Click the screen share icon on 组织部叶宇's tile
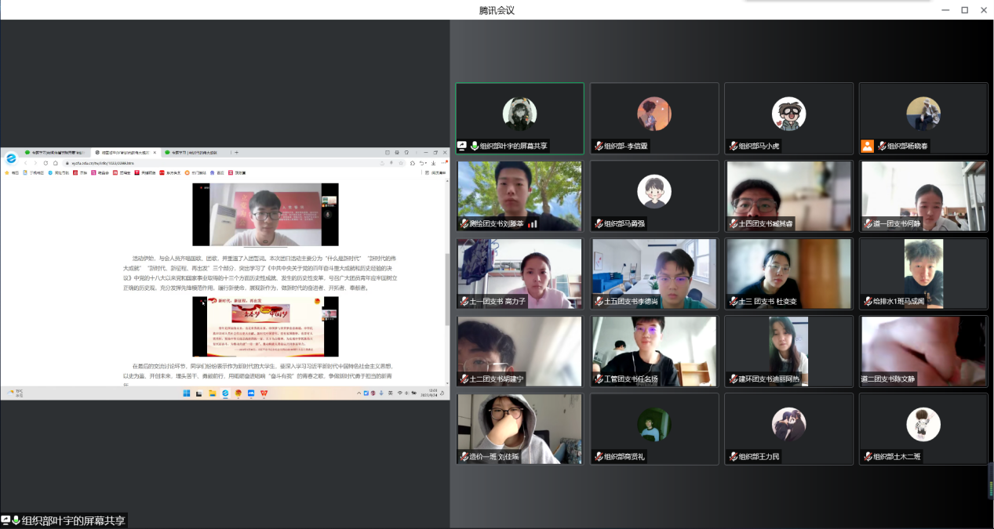Screen dimensions: 994x529 [462, 146]
